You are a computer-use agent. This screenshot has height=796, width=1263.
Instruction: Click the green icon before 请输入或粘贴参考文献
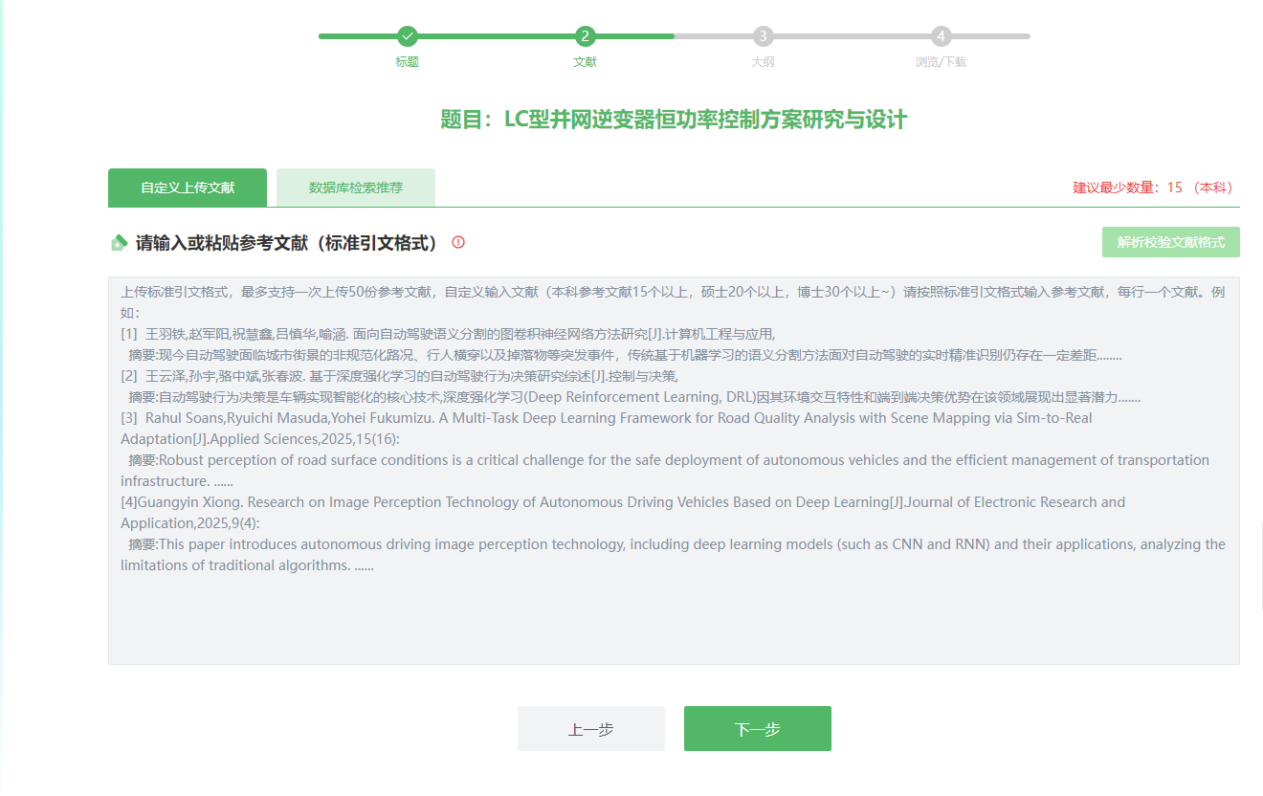(119, 243)
